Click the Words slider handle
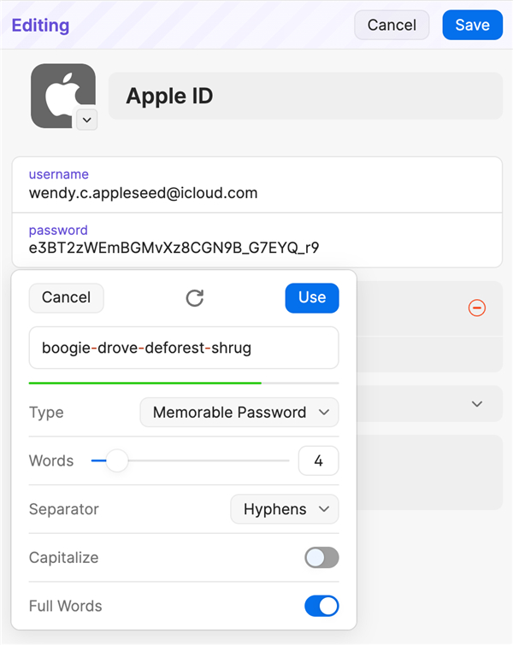Image resolution: width=513 pixels, height=645 pixels. [x=117, y=460]
